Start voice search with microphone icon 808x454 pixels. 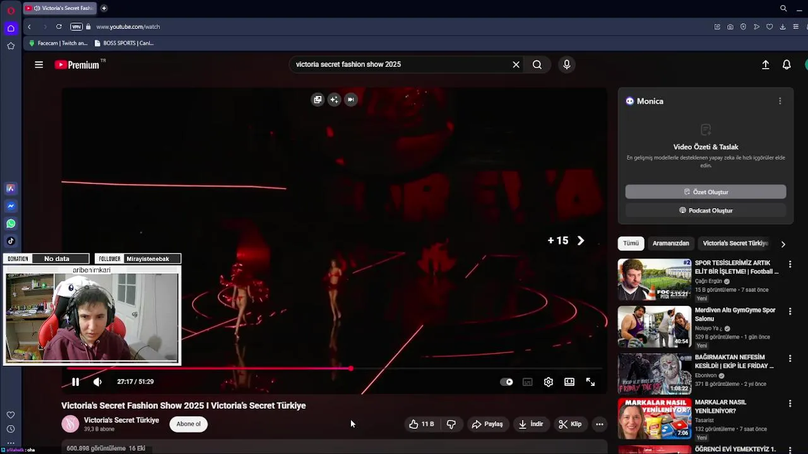566,64
